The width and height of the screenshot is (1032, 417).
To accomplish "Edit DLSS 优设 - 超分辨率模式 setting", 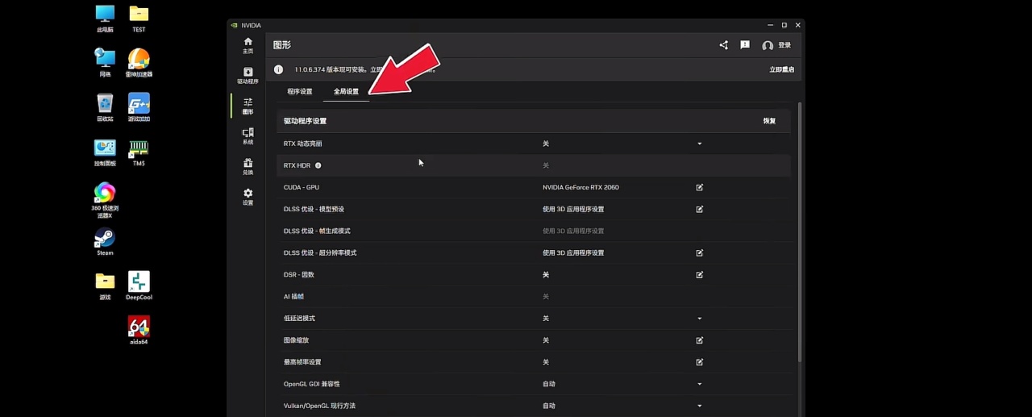I will tap(699, 252).
